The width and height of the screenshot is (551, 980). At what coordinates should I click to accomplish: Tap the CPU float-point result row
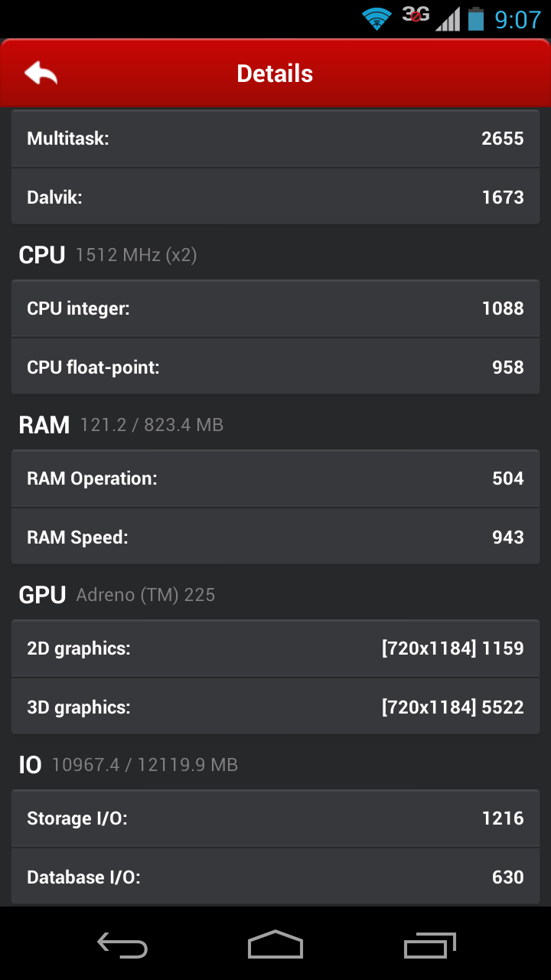[275, 367]
